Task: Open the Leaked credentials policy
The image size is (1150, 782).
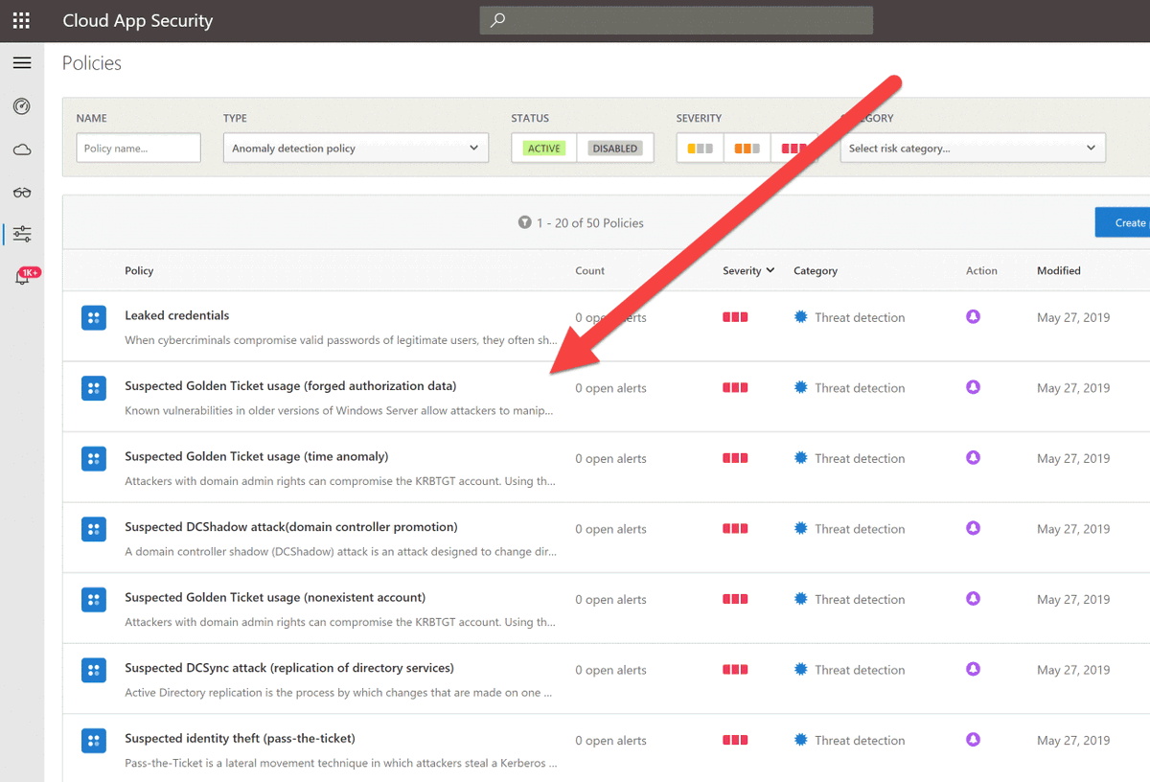Action: point(177,315)
